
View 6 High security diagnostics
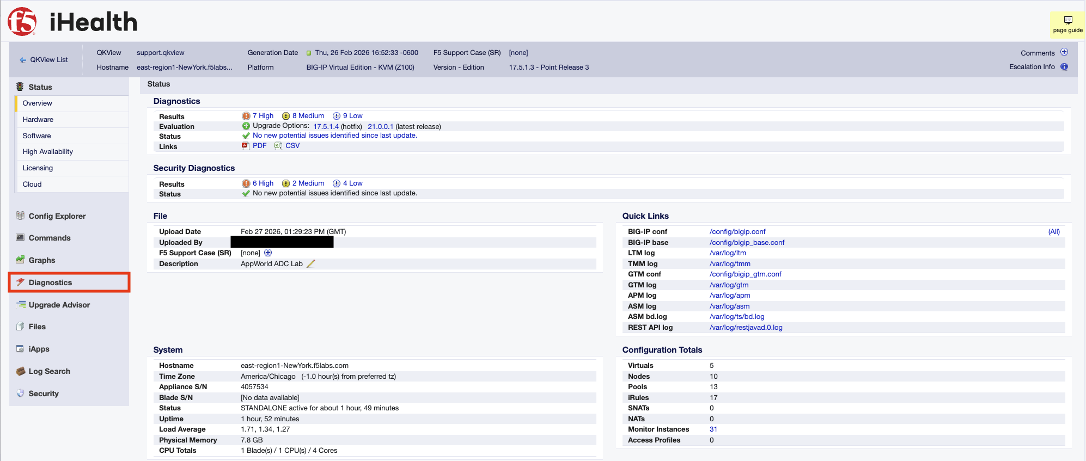pos(263,183)
